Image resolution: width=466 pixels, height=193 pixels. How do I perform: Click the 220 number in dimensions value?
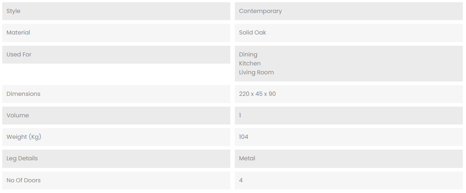click(x=244, y=94)
